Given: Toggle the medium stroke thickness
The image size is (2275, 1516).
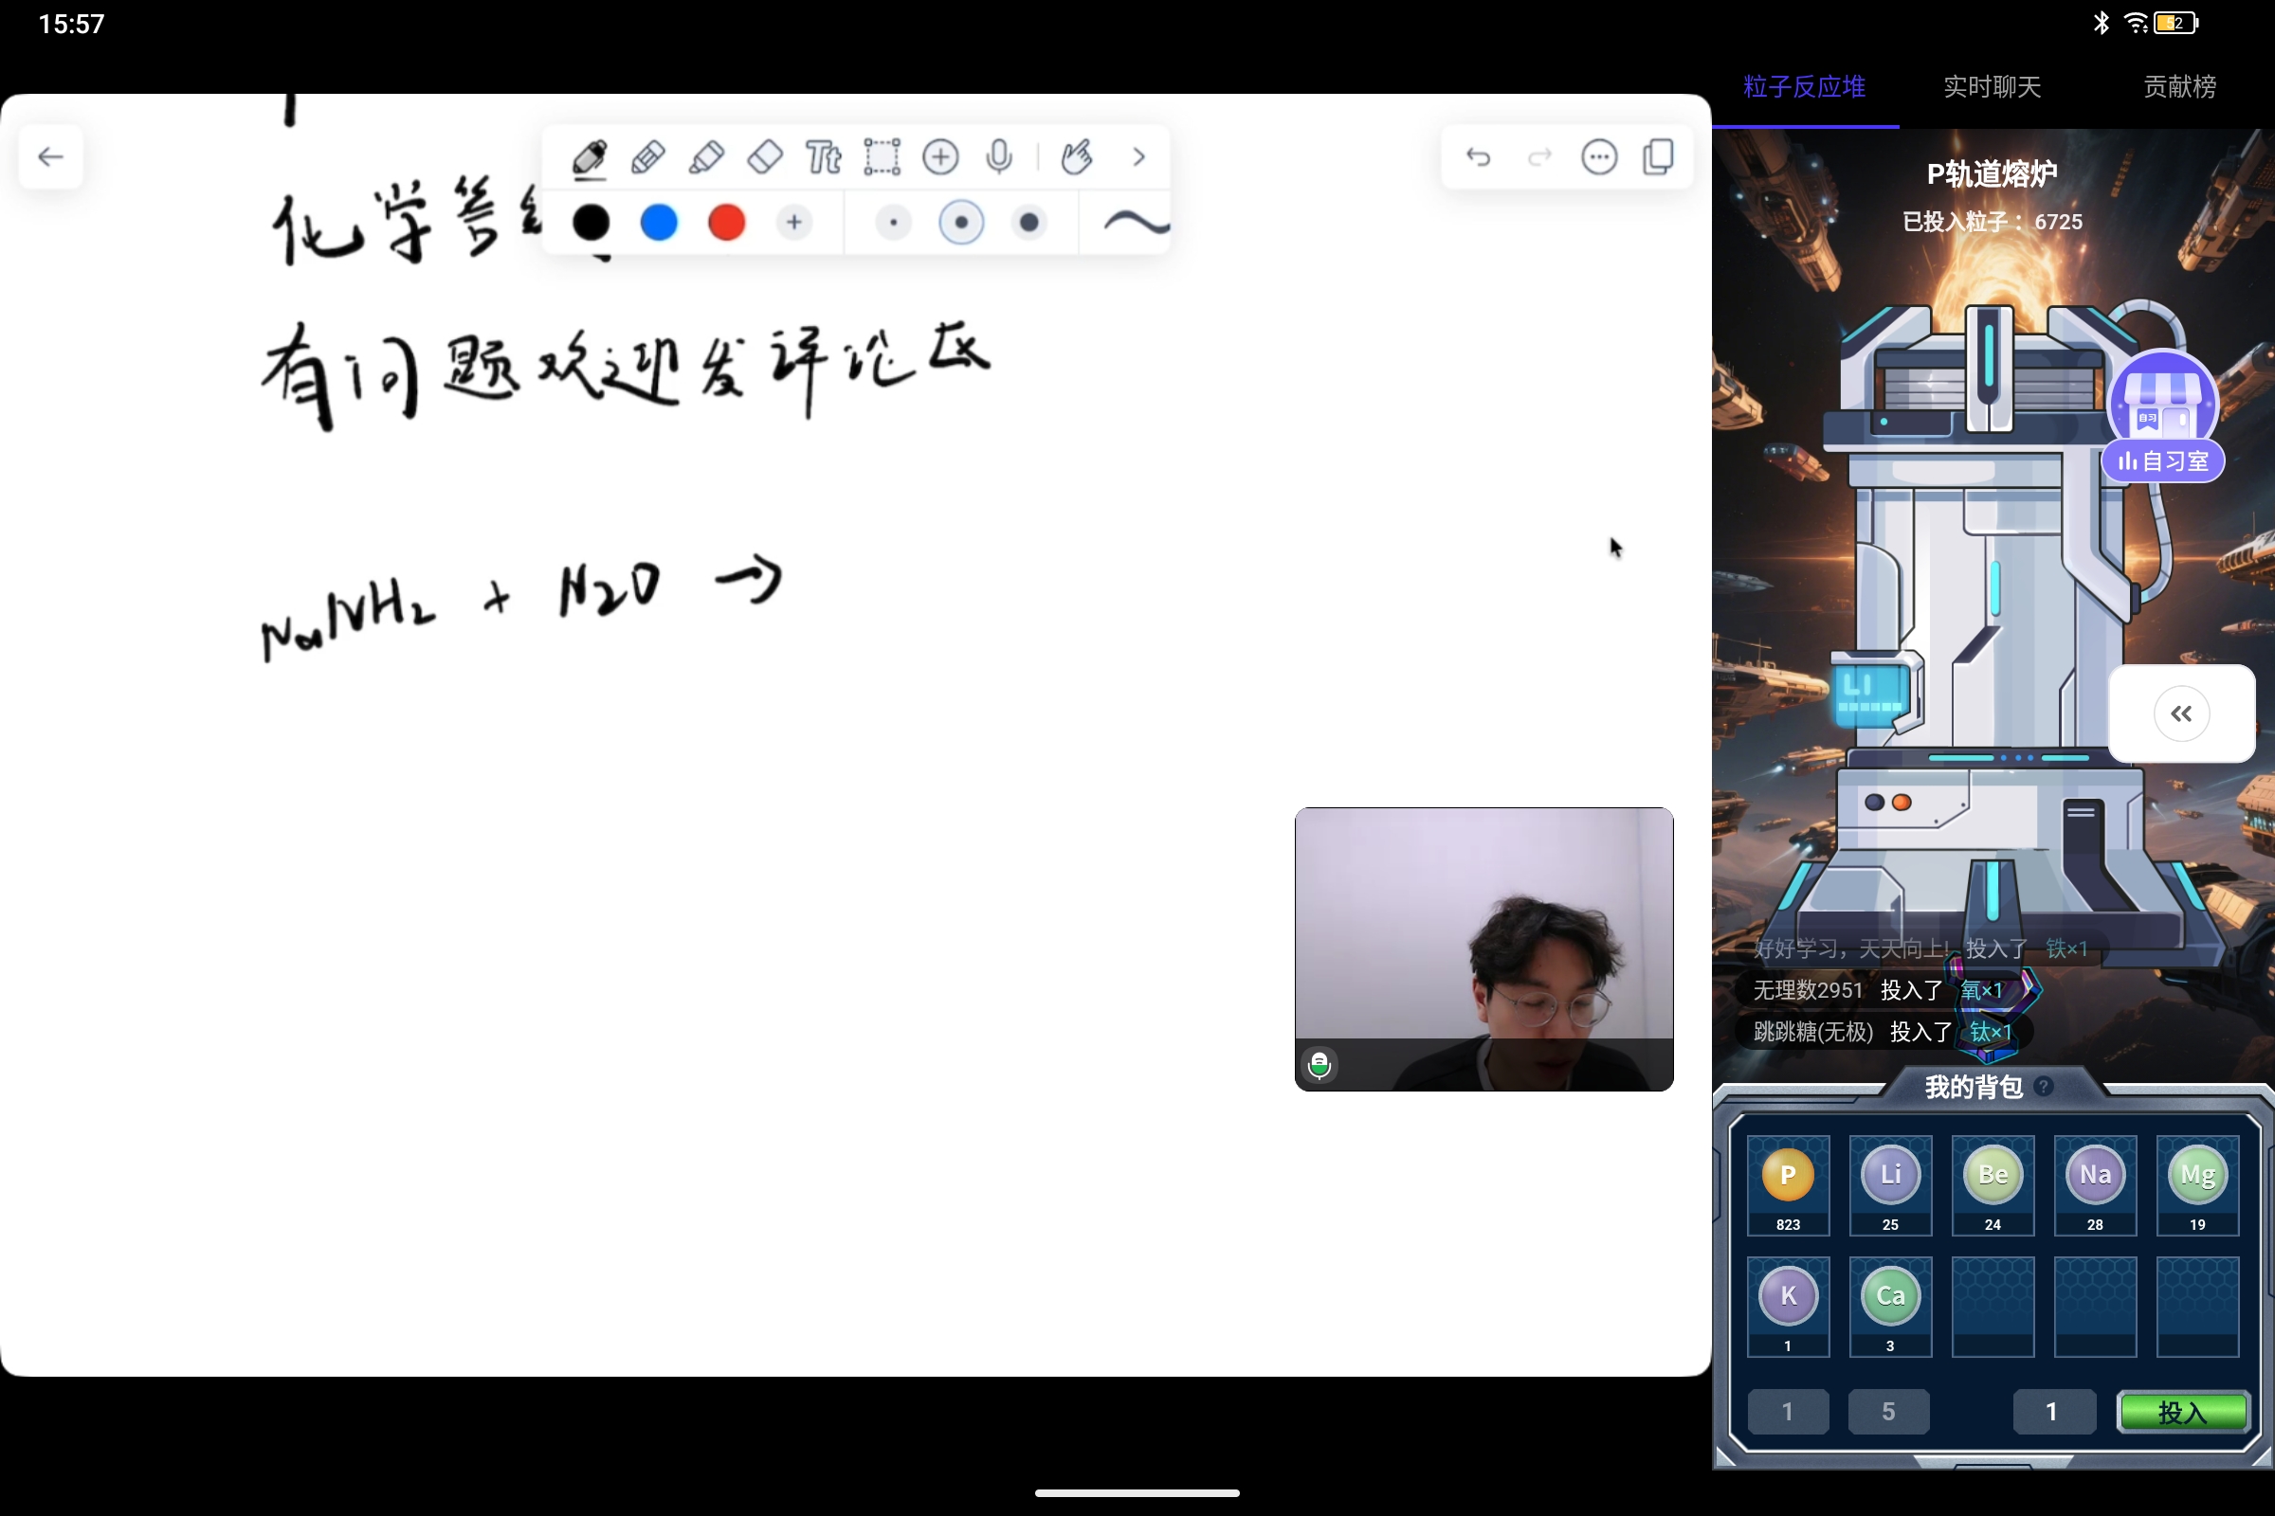Looking at the screenshot, I should pos(960,223).
